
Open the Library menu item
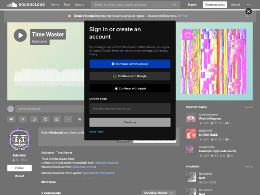tap(79, 5)
